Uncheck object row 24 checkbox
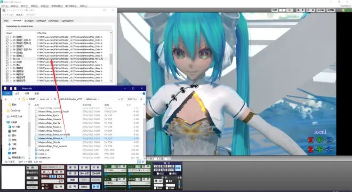The width and height of the screenshot is (352, 192). pyautogui.click(x=7, y=37)
